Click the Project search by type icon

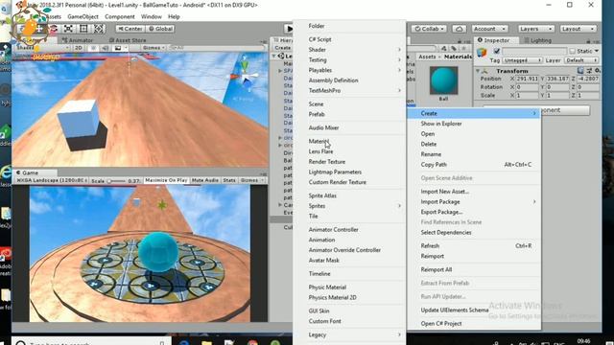point(443,48)
